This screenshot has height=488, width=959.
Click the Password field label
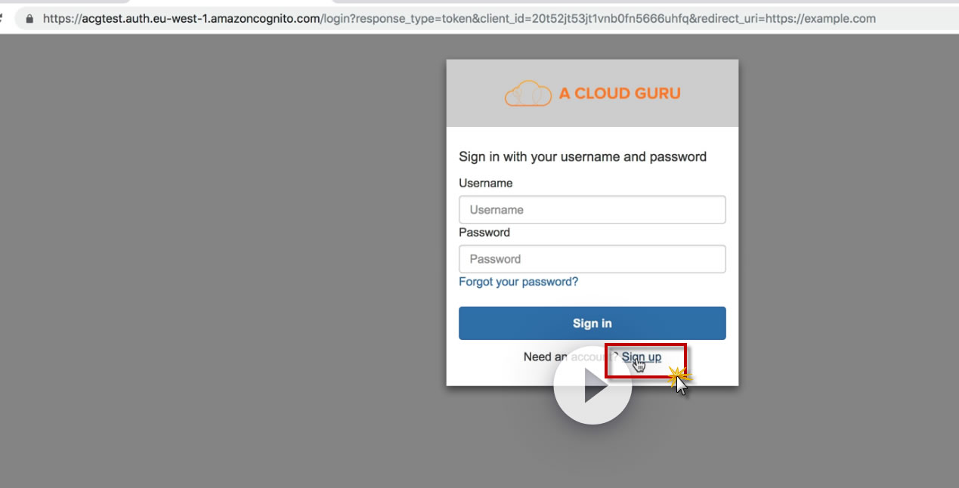pos(484,232)
